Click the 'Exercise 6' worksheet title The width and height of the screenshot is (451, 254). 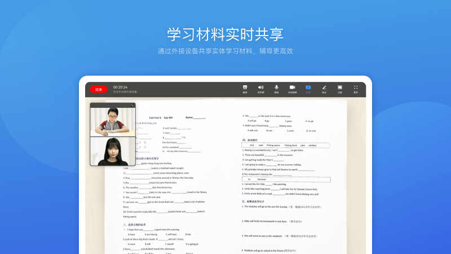pyautogui.click(x=155, y=118)
